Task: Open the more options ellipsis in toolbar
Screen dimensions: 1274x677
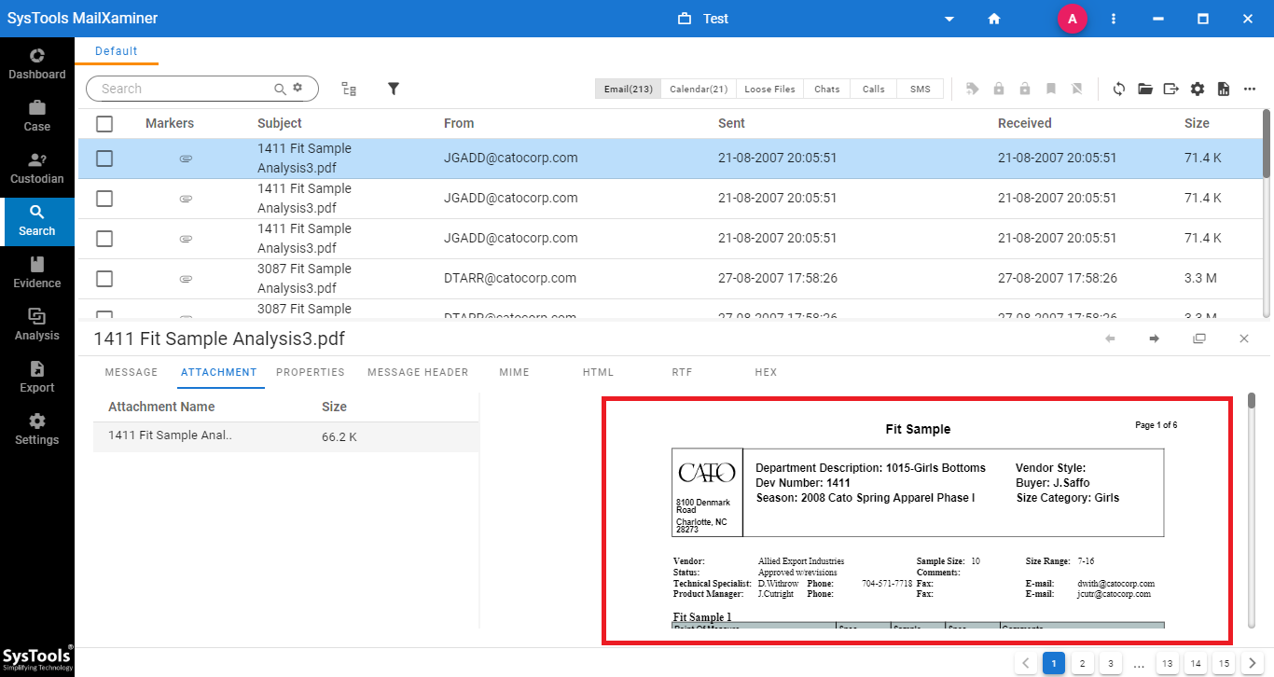Action: (x=1250, y=89)
